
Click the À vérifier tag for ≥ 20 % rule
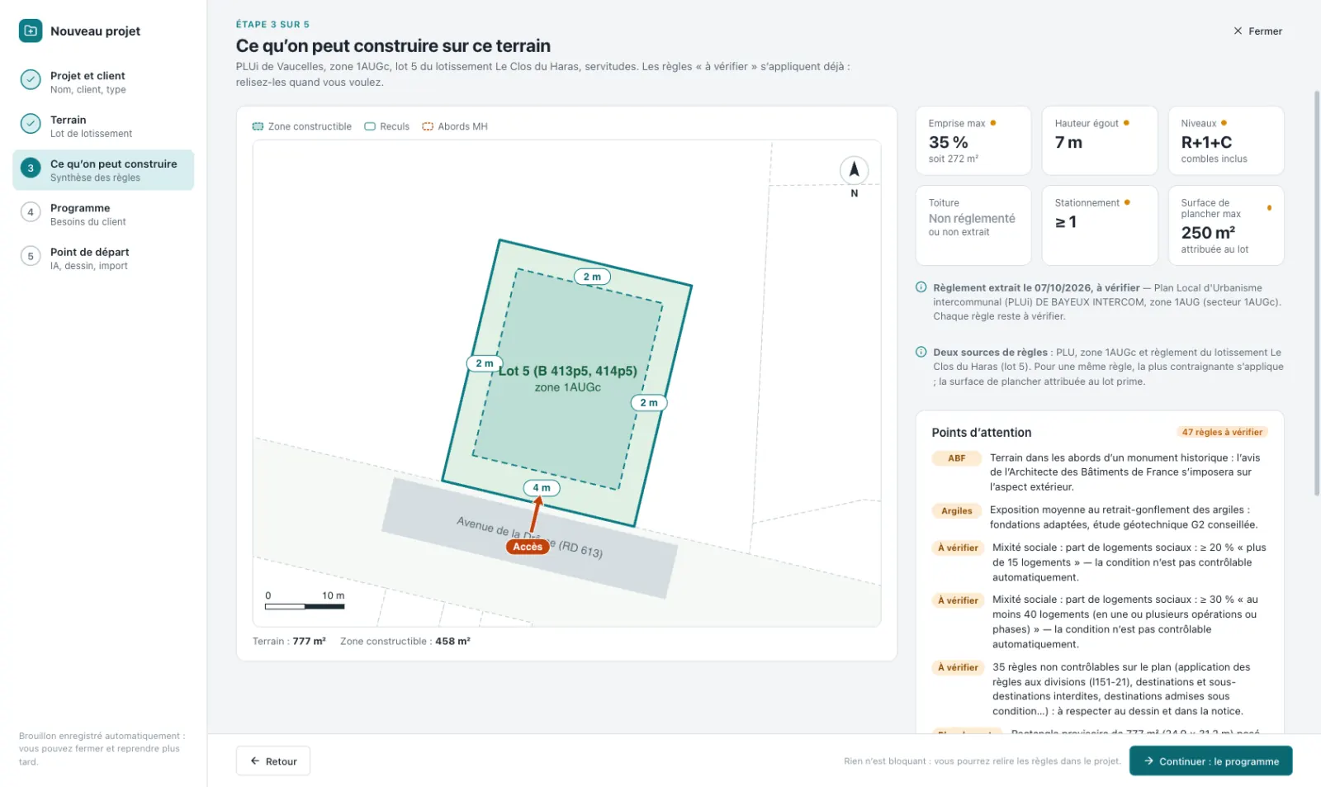(x=958, y=548)
